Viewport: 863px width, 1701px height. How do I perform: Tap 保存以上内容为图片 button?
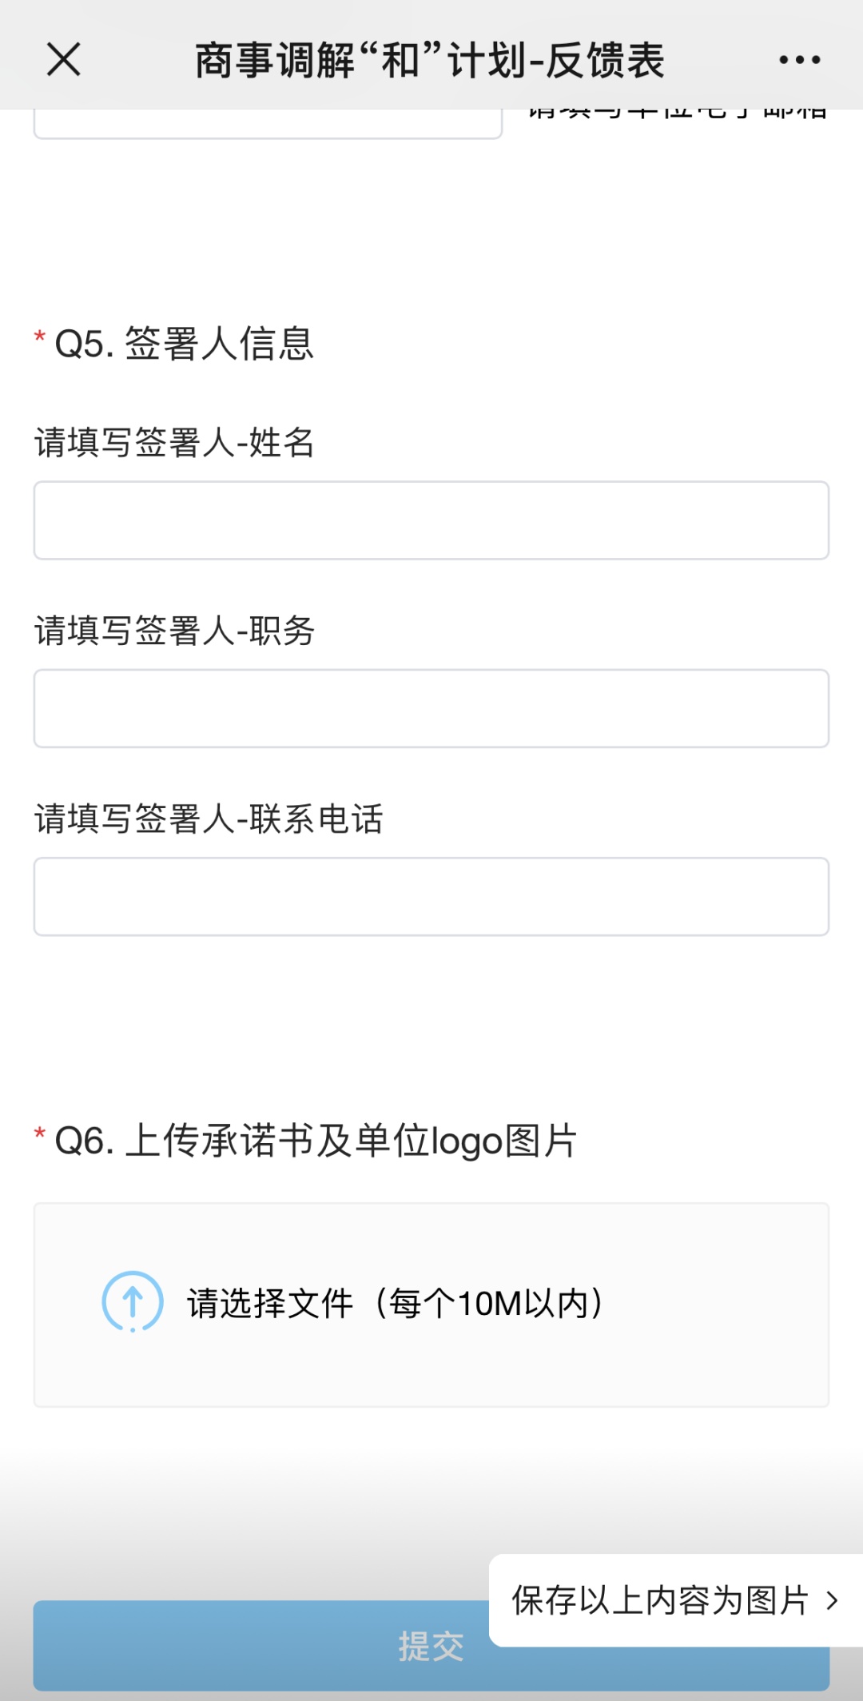coord(660,1600)
